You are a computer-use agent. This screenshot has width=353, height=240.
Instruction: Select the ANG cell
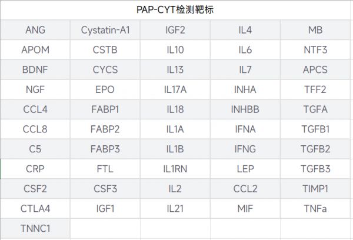(35, 30)
